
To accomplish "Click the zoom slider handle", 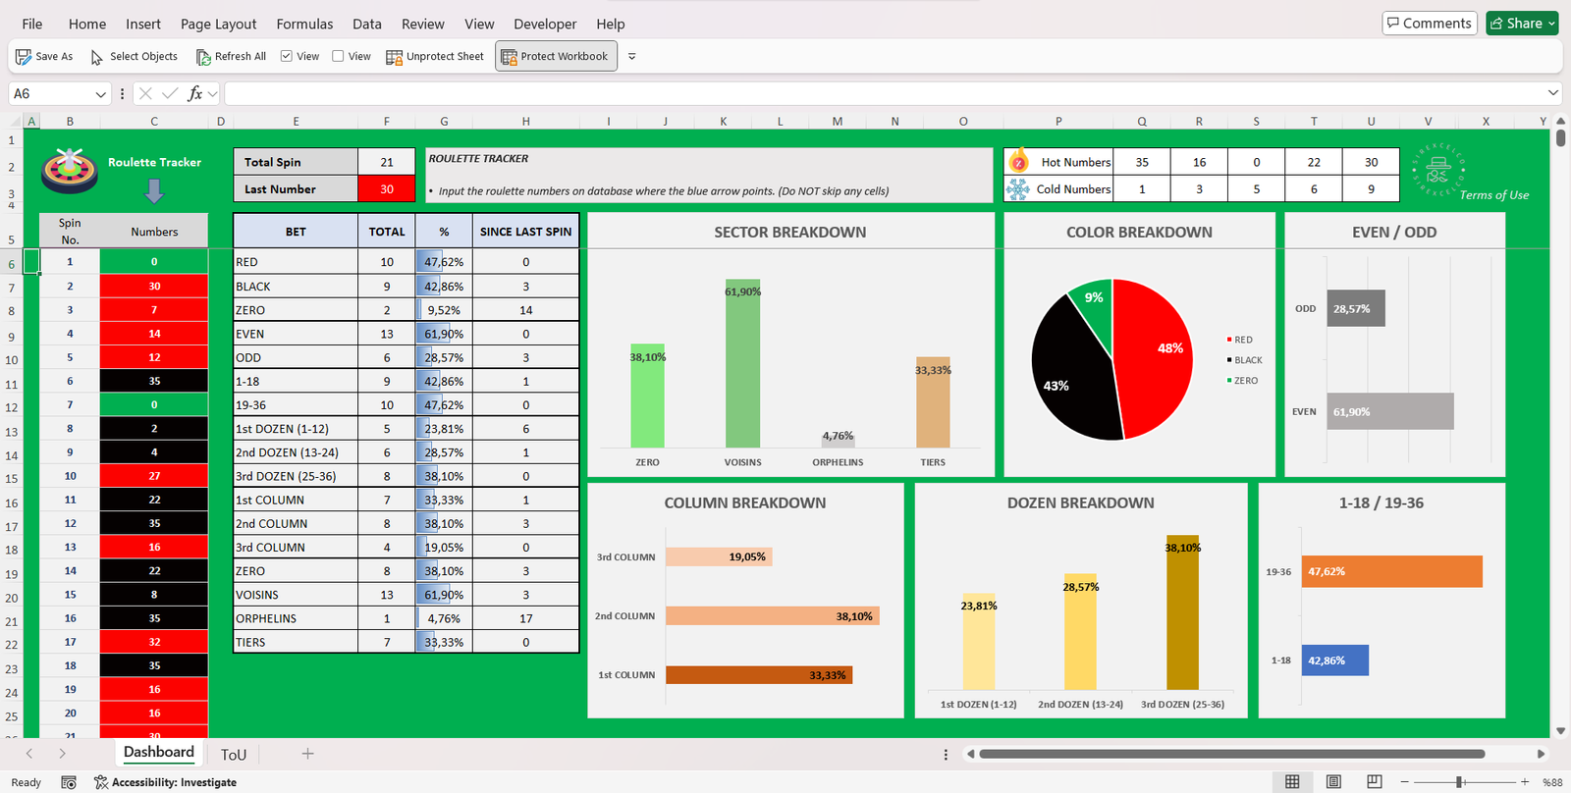I will (x=1460, y=782).
